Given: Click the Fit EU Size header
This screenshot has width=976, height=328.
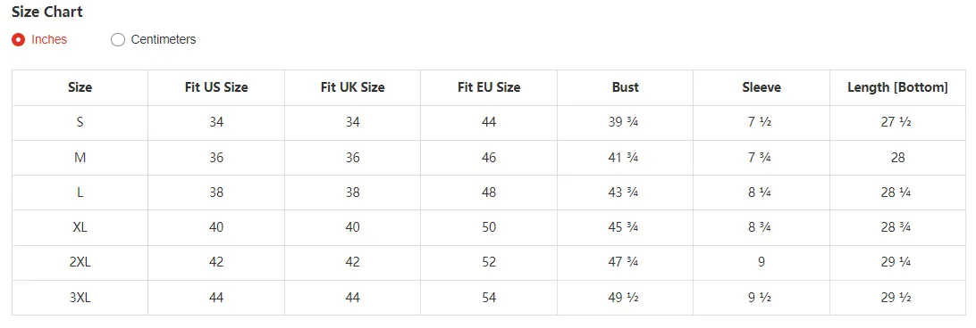Looking at the screenshot, I should click(x=489, y=87).
